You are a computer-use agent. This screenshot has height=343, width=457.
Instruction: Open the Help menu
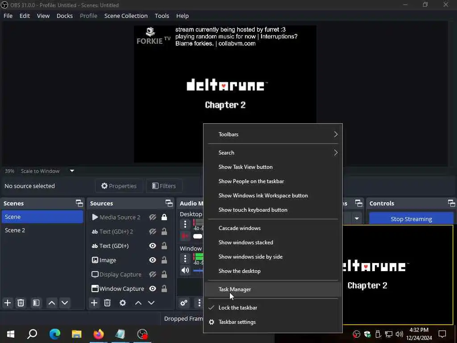click(183, 16)
